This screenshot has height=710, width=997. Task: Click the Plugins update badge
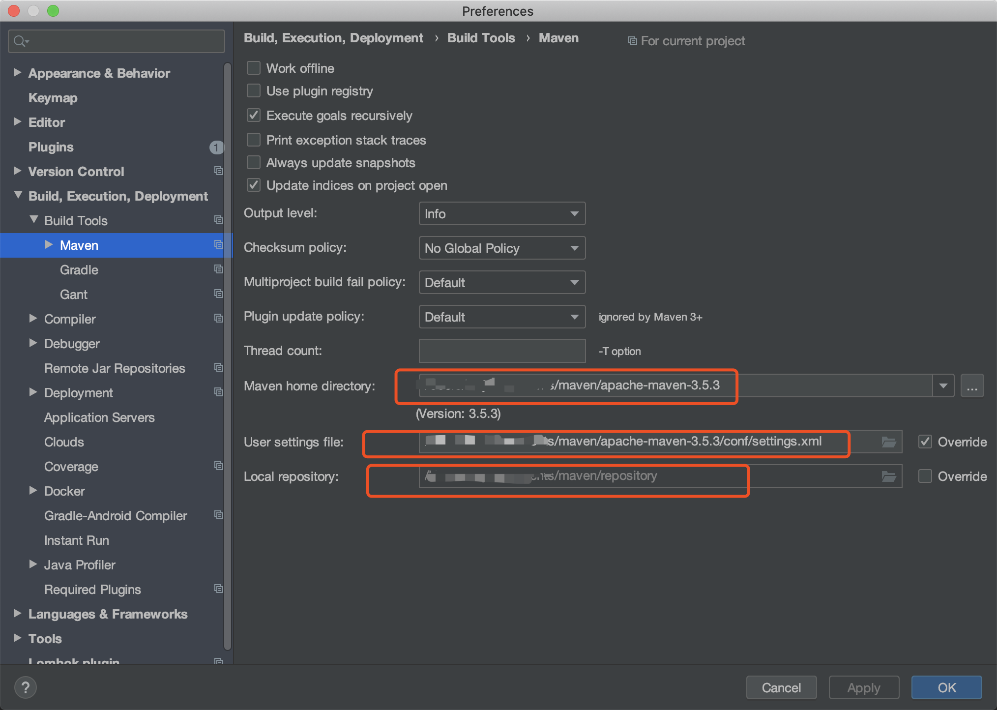point(216,147)
